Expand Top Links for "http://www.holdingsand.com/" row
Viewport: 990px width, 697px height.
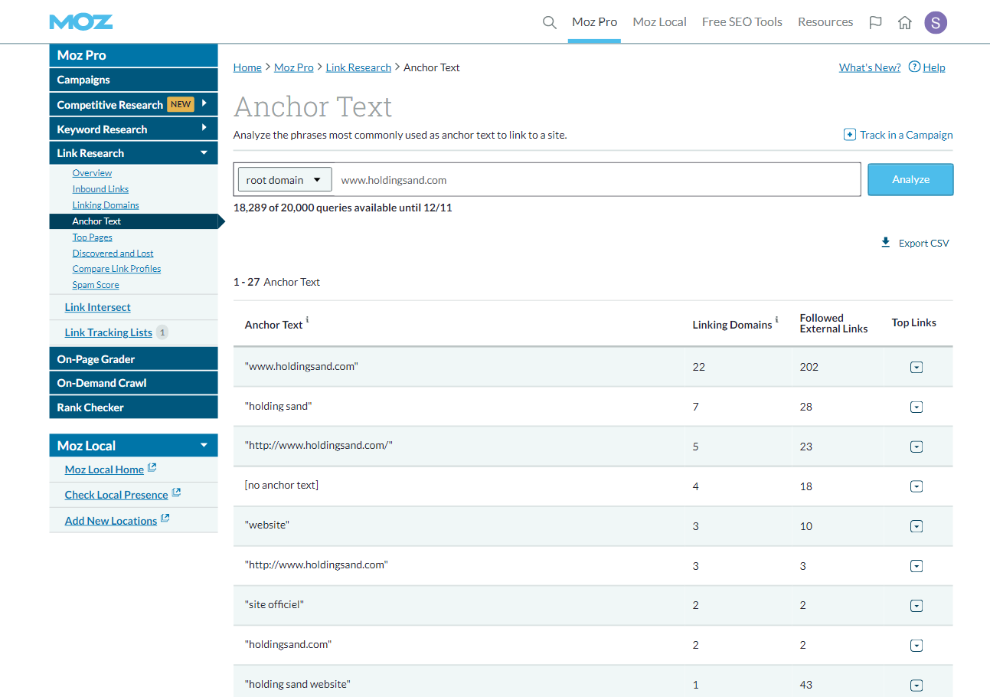[916, 447]
